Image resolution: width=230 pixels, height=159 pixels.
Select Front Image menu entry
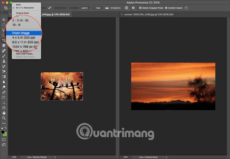click(24, 33)
